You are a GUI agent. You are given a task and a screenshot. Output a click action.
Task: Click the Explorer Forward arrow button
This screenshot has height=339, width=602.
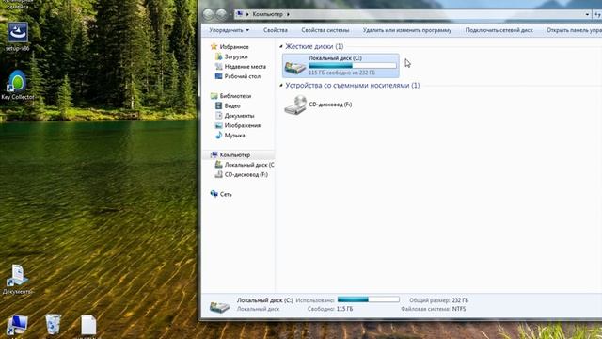221,15
